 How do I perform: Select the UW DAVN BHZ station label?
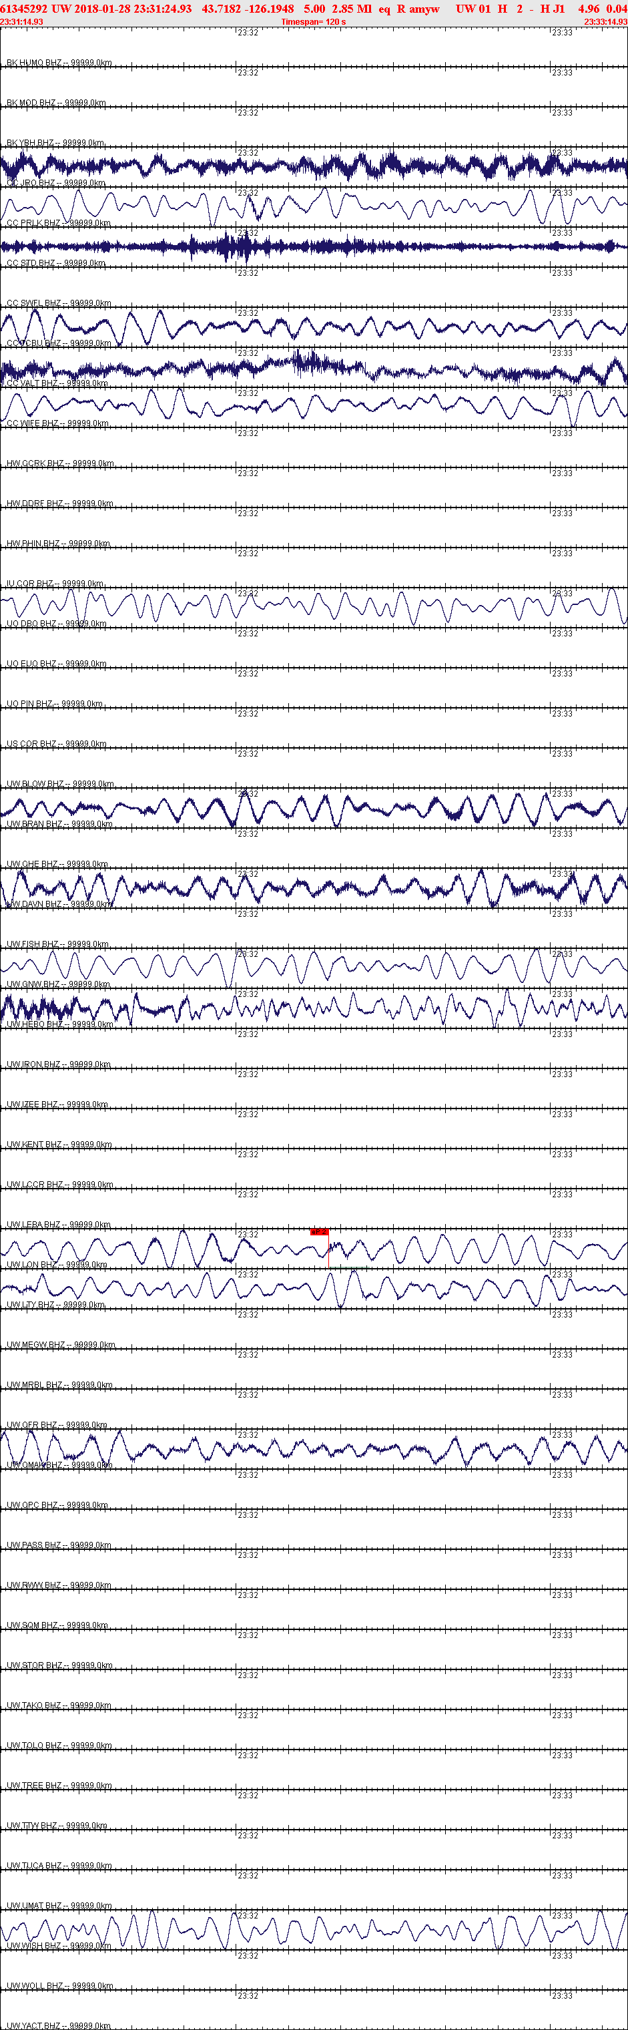[x=59, y=904]
